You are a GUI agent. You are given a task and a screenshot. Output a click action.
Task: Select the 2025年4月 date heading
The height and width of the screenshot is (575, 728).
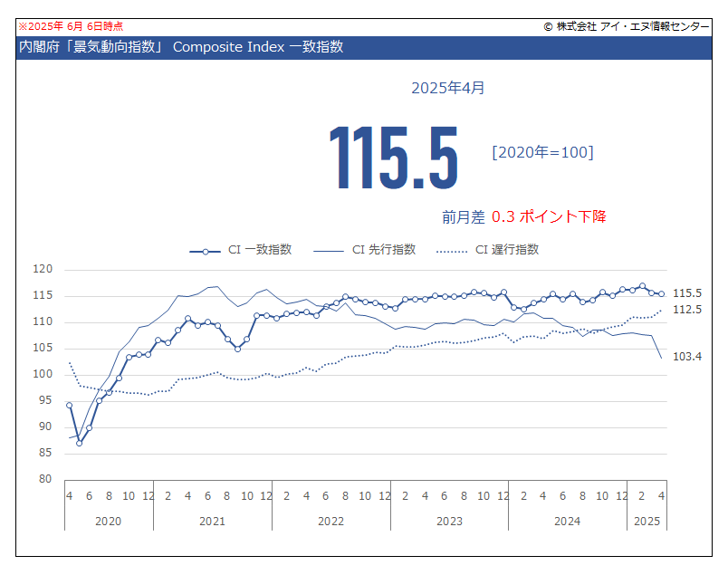tap(448, 88)
